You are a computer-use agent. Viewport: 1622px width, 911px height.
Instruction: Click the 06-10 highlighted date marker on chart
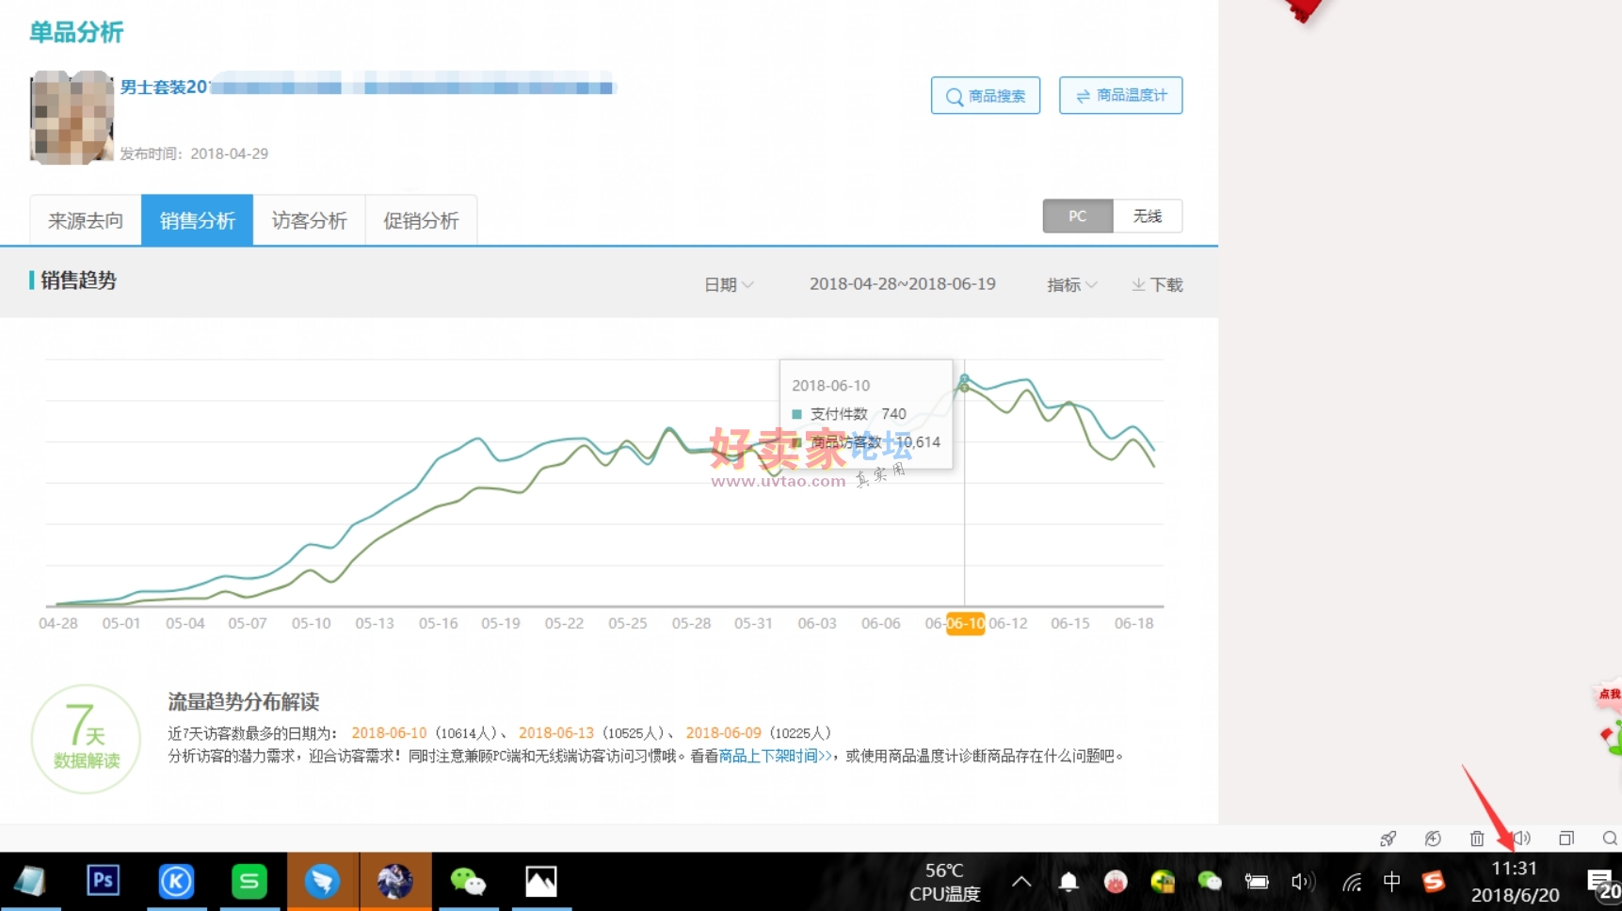point(965,623)
